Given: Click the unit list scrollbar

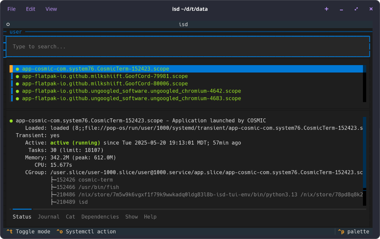Looking at the screenshot, I should pyautogui.click(x=364, y=84).
